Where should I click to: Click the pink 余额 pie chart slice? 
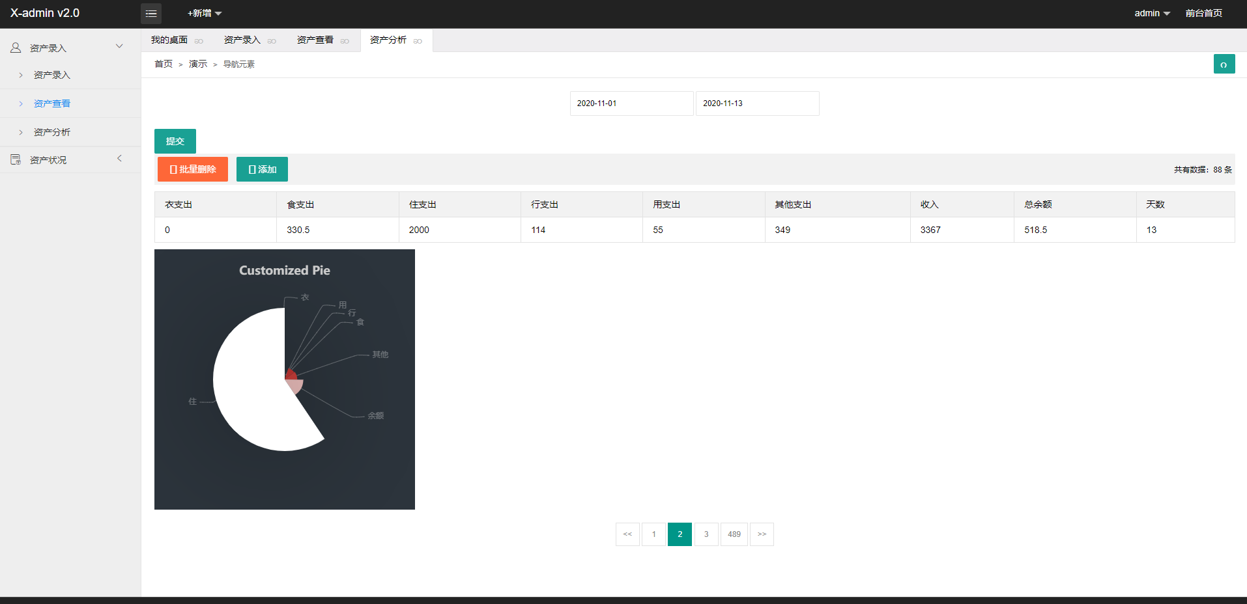(x=294, y=386)
